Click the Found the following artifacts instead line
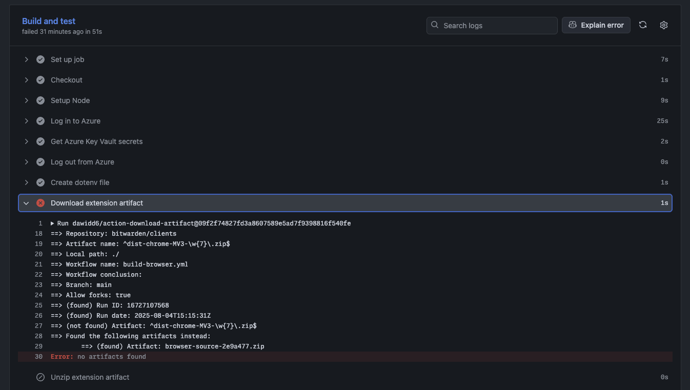690x390 pixels. [131, 336]
